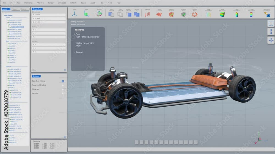This screenshot has width=275, height=154.
Task: Open the Materials menu
Action: (x=73, y=3)
